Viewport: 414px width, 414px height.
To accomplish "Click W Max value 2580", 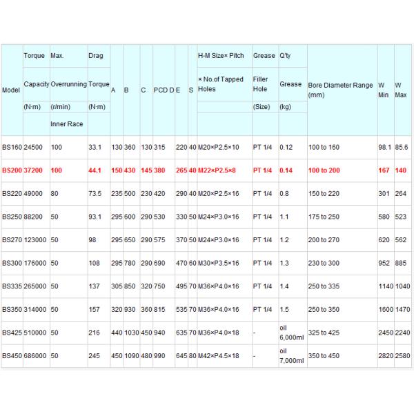I will click(x=403, y=356).
